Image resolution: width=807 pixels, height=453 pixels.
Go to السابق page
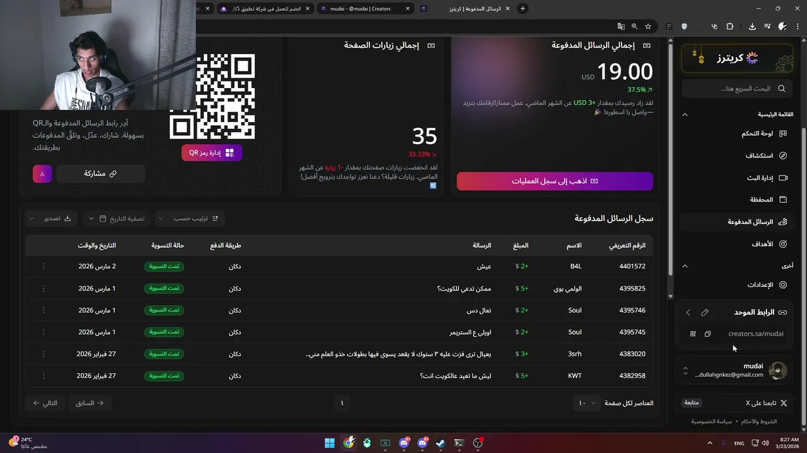pos(90,403)
